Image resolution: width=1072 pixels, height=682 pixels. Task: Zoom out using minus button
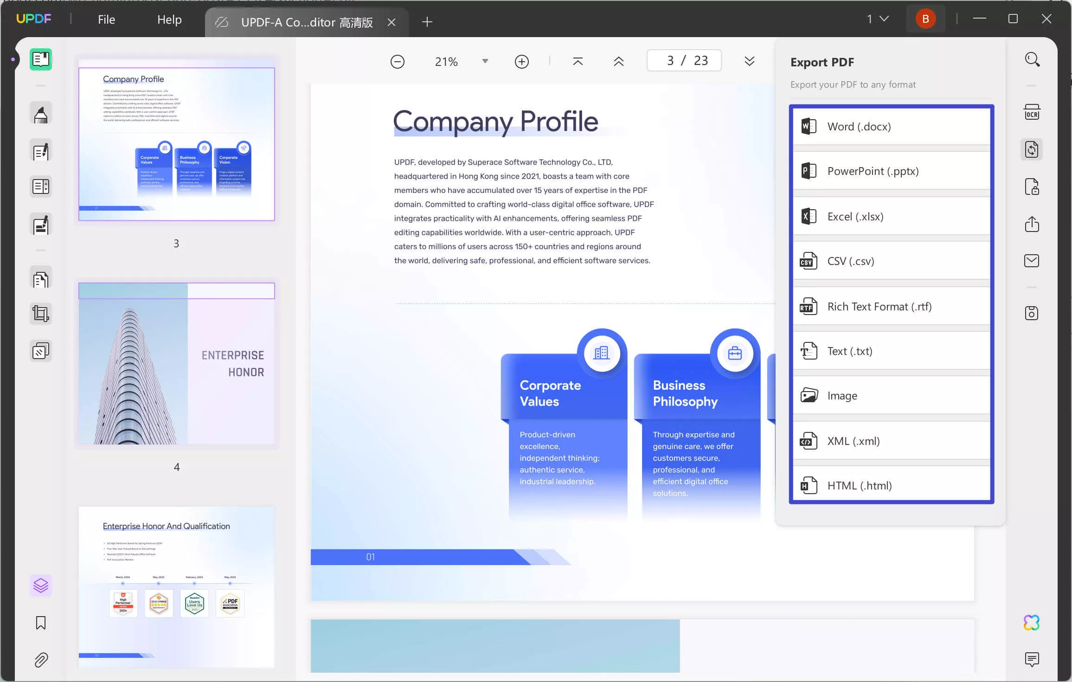[x=397, y=61]
